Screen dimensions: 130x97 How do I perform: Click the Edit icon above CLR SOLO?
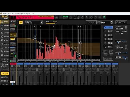[x=2, y=65]
